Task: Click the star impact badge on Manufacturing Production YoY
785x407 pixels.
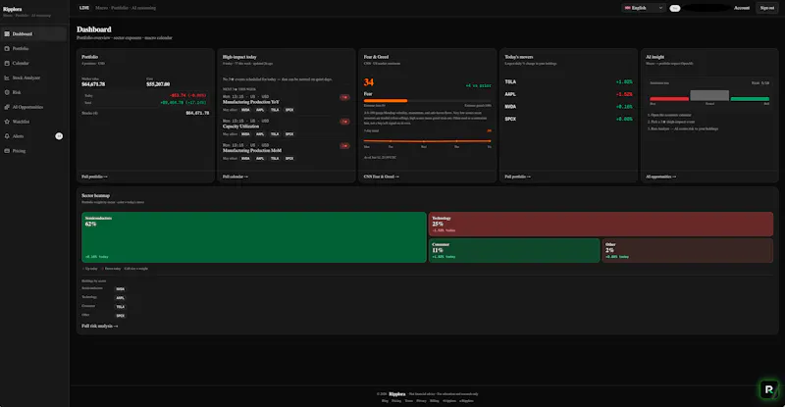Action: point(344,97)
